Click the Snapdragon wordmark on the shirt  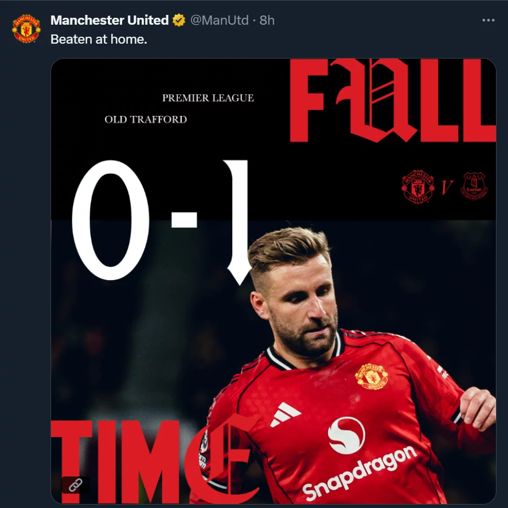pyautogui.click(x=360, y=472)
